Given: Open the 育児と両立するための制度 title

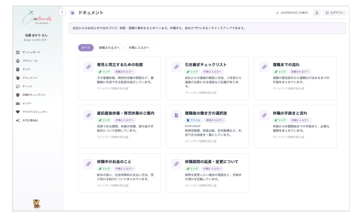Looking at the screenshot, I should pos(120,64).
